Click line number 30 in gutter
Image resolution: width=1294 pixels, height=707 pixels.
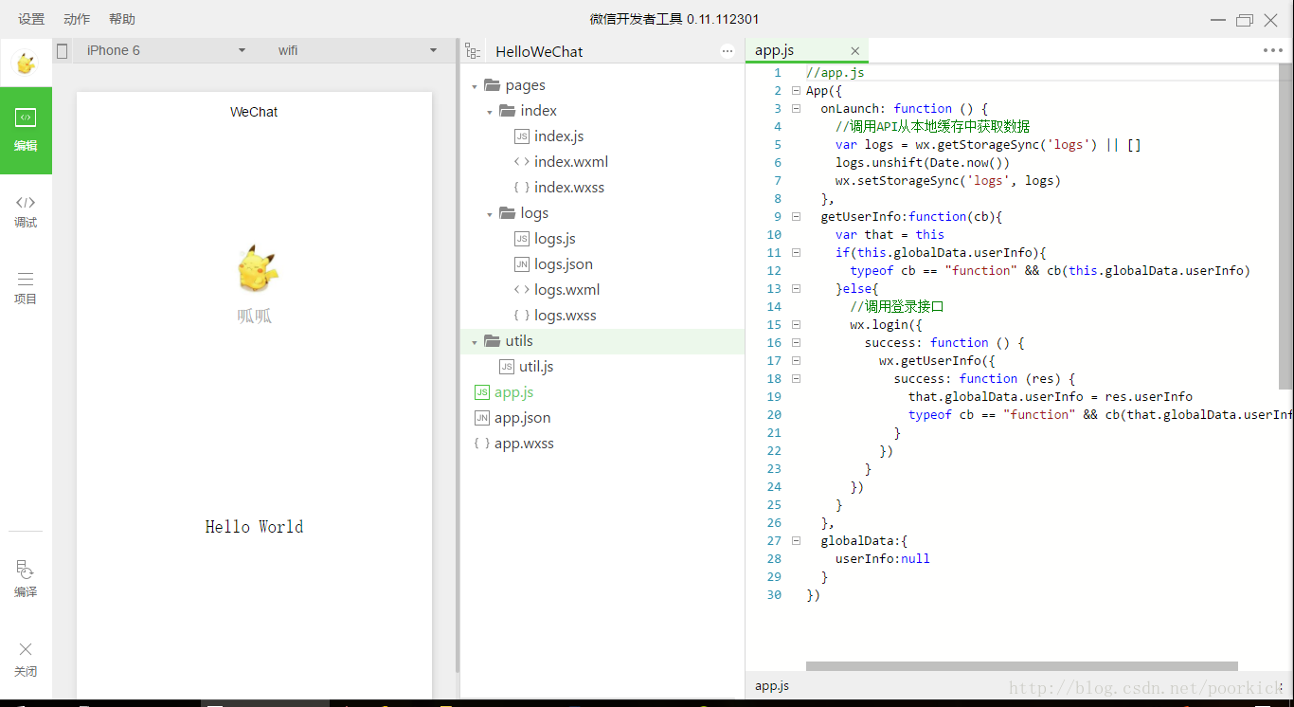point(775,595)
